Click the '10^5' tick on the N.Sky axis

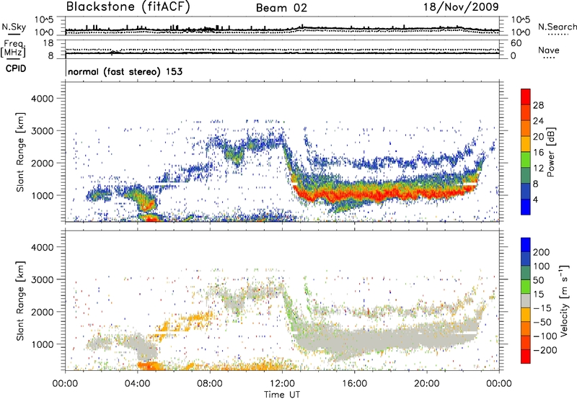click(44, 19)
